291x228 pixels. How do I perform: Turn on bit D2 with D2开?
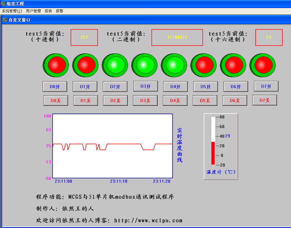click(x=115, y=87)
